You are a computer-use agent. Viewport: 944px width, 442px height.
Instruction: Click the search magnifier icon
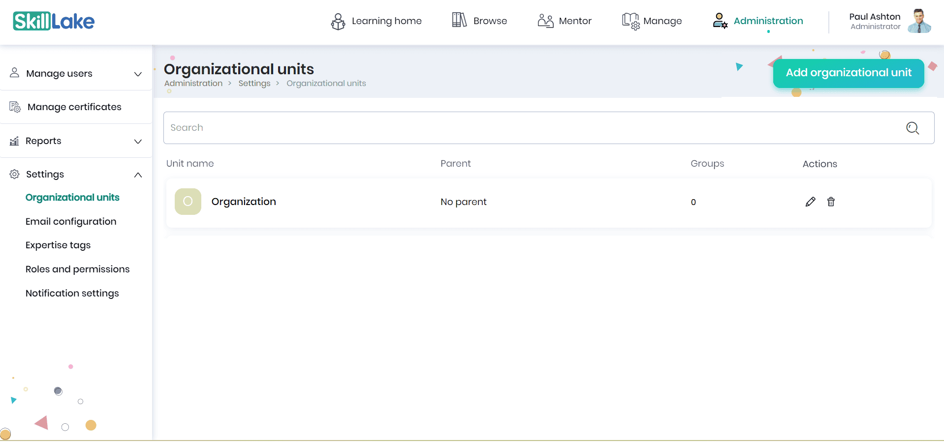913,128
